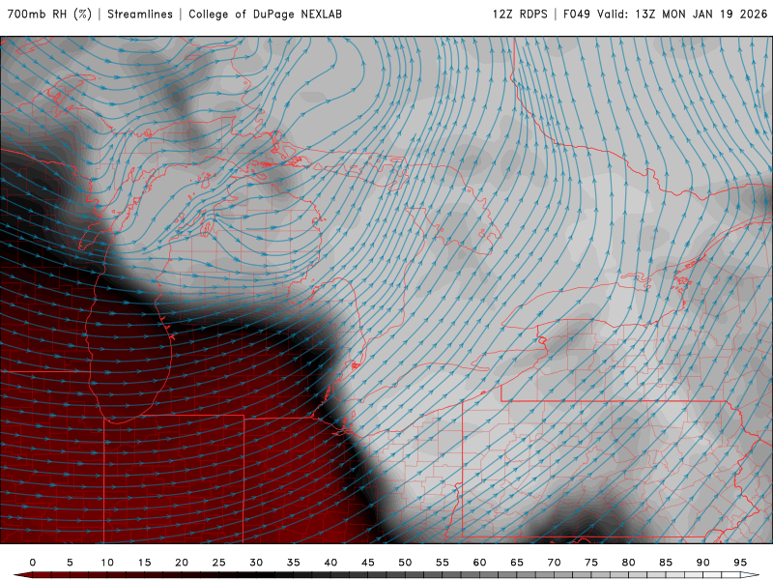Click the colorbar label '45'
This screenshot has width=773, height=580.
tap(368, 563)
